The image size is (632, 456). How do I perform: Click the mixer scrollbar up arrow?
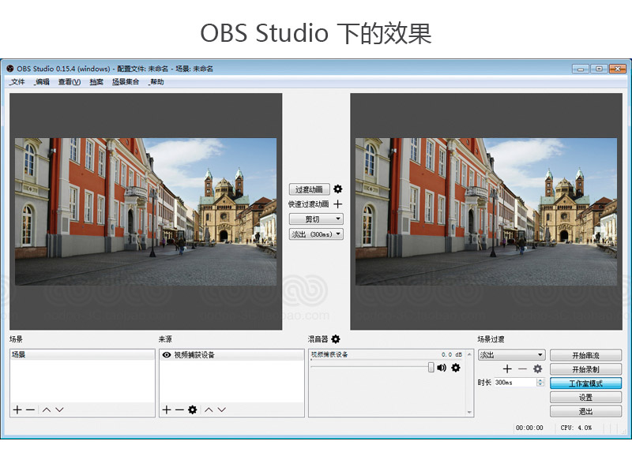469,354
